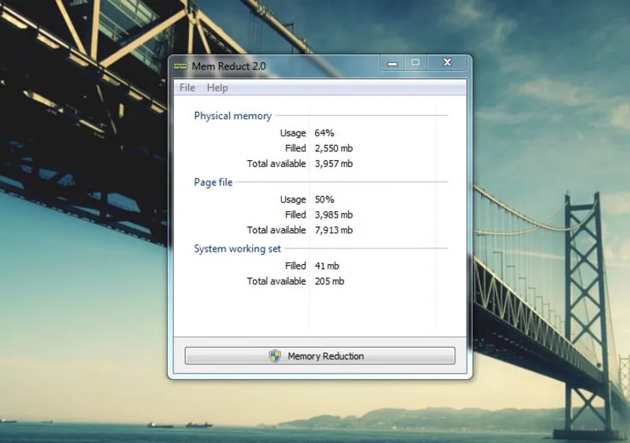
Task: Click the Mem Reduct 2.0 title text
Action: click(227, 66)
